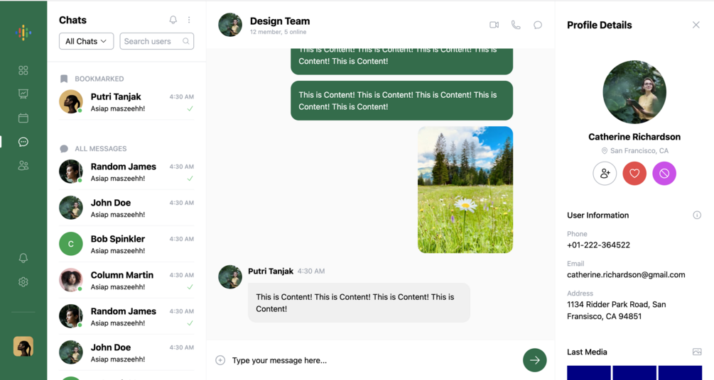This screenshot has height=380, width=714.
Task: Open the dashboard grid icon in sidebar
Action: [23, 70]
